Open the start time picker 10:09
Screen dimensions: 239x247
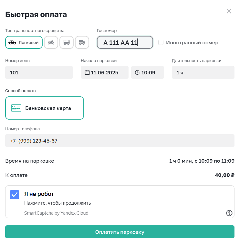(x=148, y=72)
